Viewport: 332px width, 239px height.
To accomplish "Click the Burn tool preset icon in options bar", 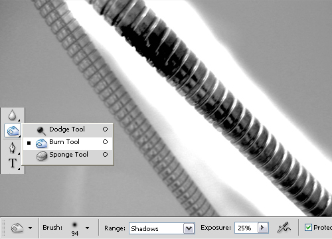I will [17, 228].
